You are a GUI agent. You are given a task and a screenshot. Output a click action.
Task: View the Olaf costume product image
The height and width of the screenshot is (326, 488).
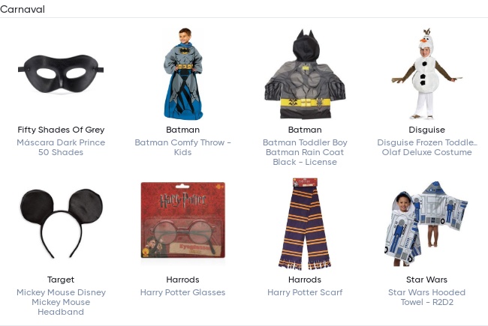[426, 74]
